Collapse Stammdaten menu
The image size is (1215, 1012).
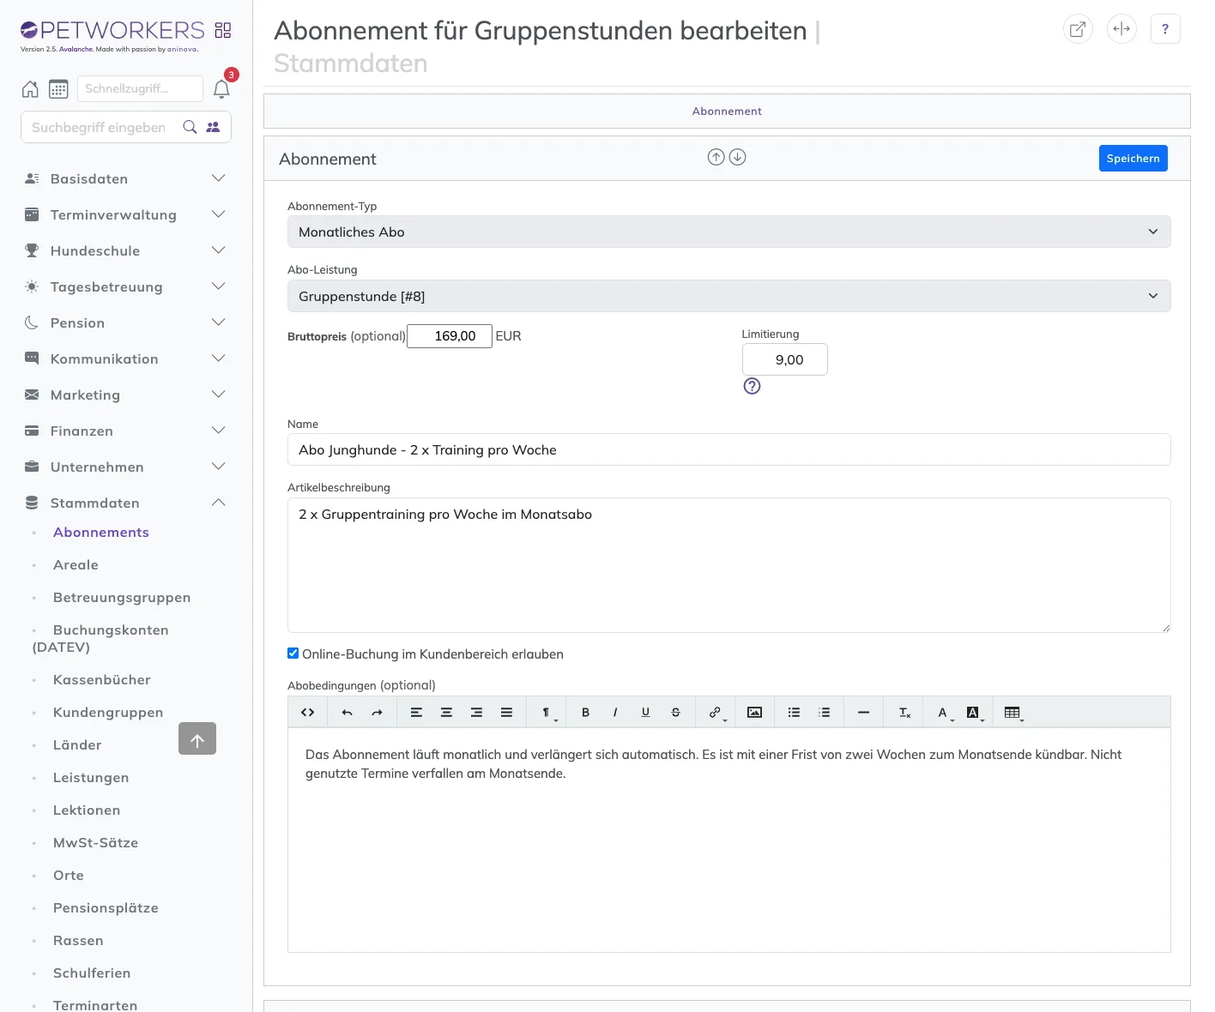click(x=125, y=503)
